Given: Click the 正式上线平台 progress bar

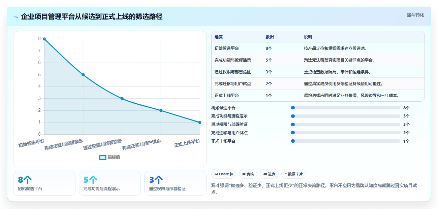Looking at the screenshot, I should click(345, 141).
